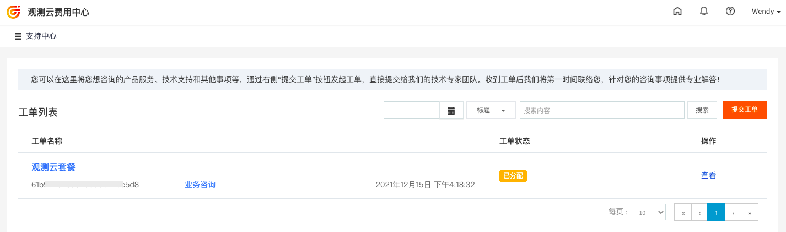Expand the 标题 search field dropdown
Viewport: 786px width, 232px height.
point(491,110)
